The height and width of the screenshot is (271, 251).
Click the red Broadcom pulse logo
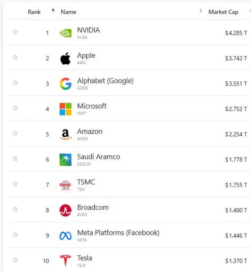tap(65, 210)
